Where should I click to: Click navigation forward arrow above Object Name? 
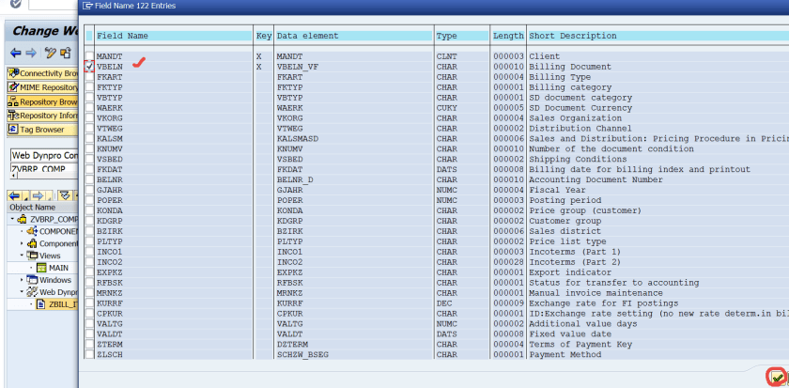tap(38, 195)
